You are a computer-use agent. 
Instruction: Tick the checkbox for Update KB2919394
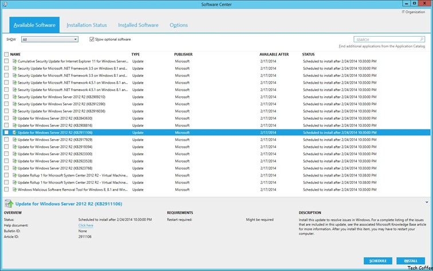(x=6, y=147)
